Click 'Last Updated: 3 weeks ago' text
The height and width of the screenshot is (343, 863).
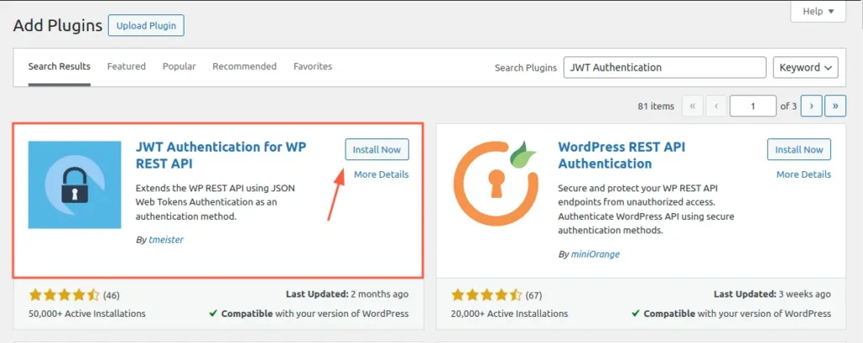click(x=772, y=294)
